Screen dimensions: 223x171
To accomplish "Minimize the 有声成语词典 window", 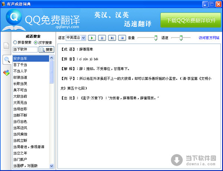I will [205, 4].
